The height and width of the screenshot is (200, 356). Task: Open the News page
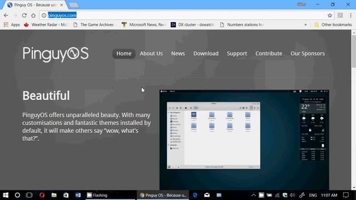[x=178, y=53]
